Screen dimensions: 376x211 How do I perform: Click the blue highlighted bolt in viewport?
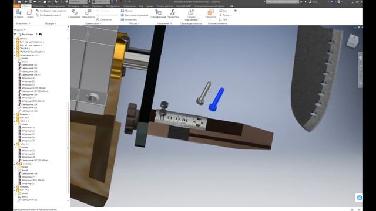point(217,99)
